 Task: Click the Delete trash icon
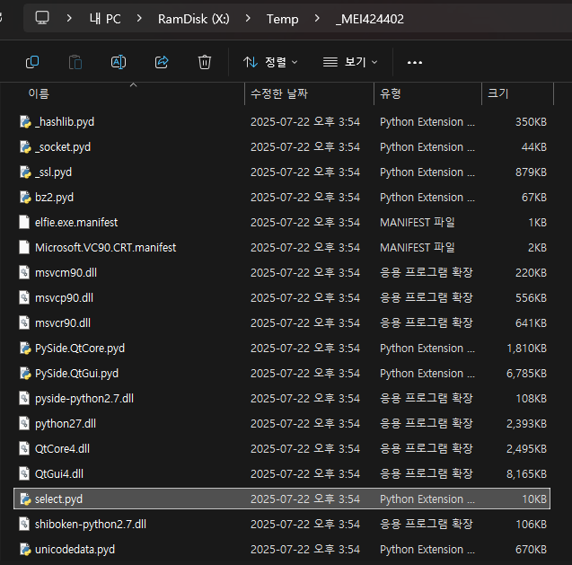[205, 62]
